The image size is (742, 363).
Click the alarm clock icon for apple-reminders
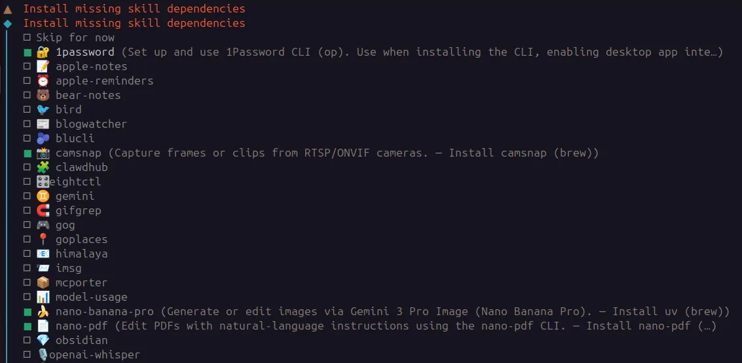click(x=43, y=81)
